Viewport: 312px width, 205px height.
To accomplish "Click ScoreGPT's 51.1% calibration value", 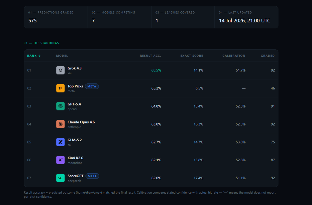I will 240,178.
